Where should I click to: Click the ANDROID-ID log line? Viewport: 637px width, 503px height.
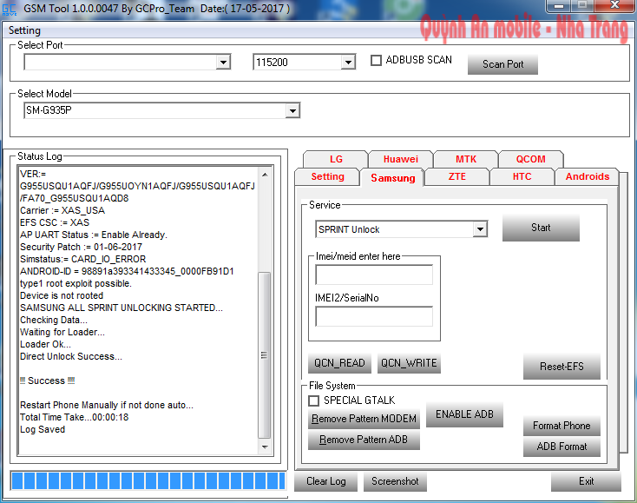click(x=128, y=271)
